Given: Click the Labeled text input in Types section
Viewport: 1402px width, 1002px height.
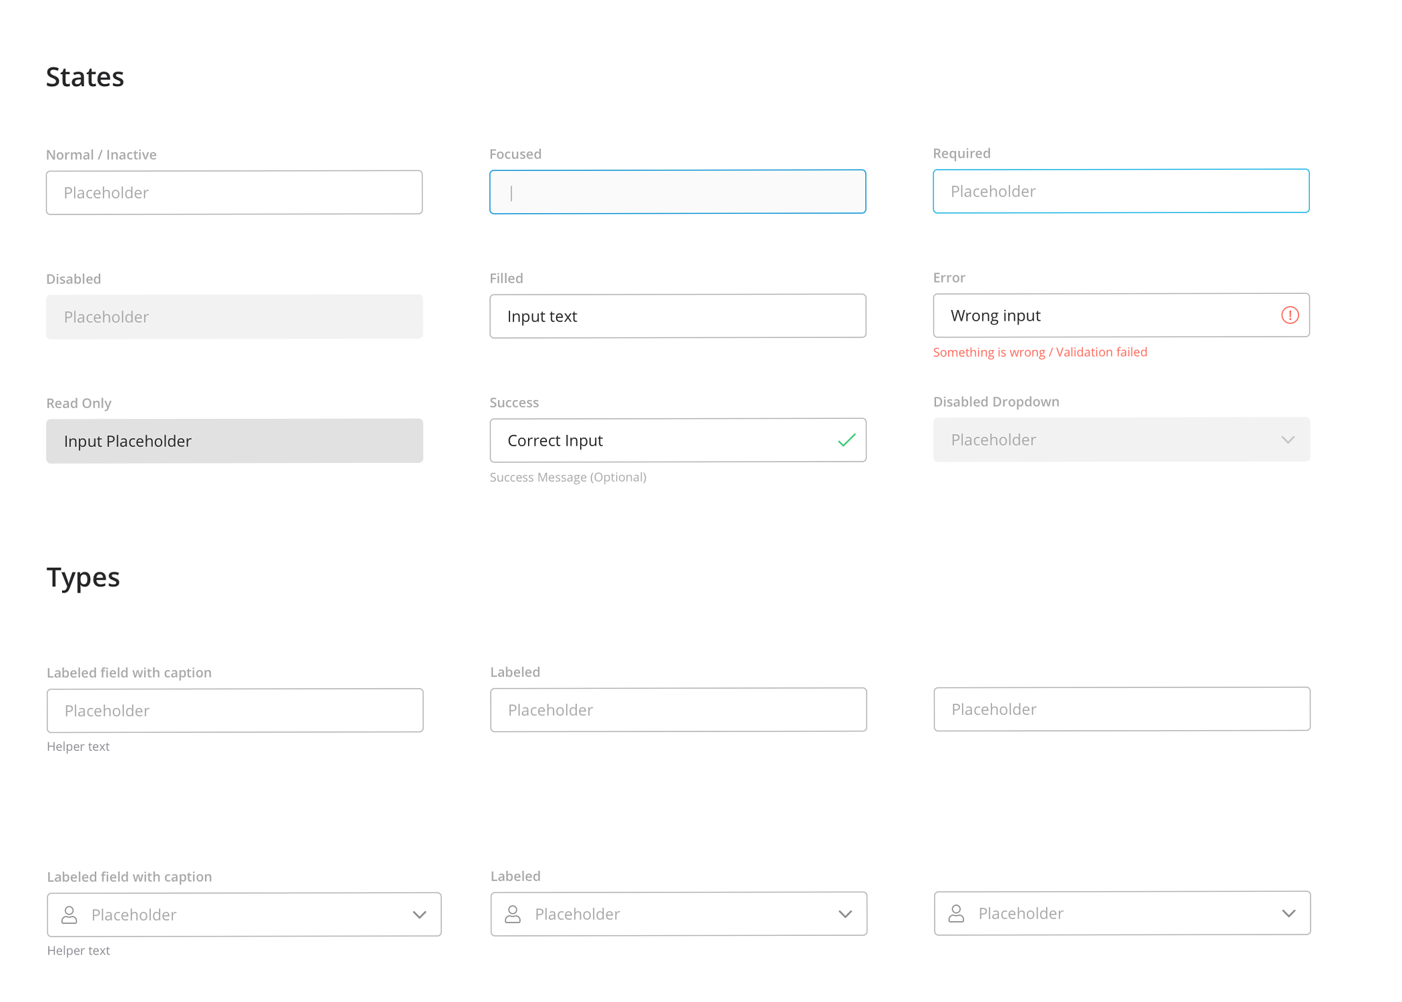Looking at the screenshot, I should point(678,710).
